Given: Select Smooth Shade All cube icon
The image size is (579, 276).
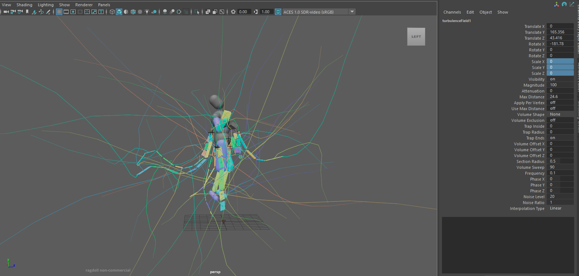Looking at the screenshot, I should (119, 12).
